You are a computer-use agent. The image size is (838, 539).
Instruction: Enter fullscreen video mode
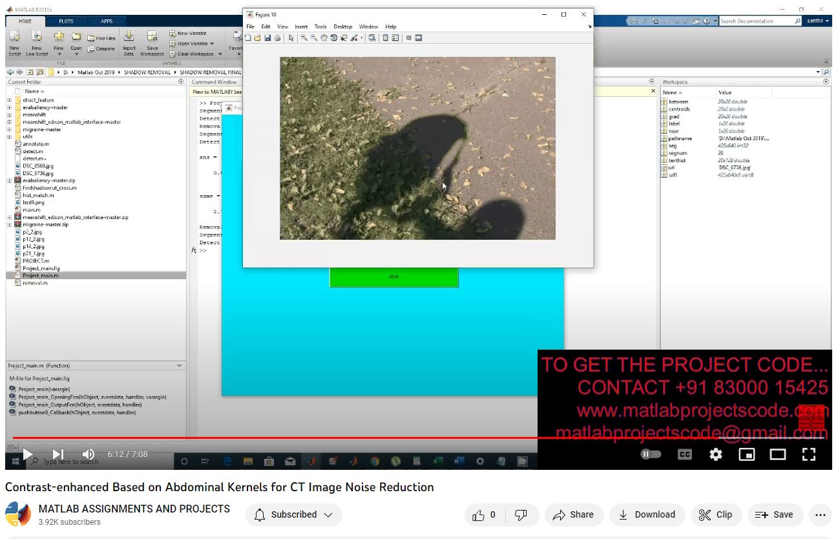(808, 454)
